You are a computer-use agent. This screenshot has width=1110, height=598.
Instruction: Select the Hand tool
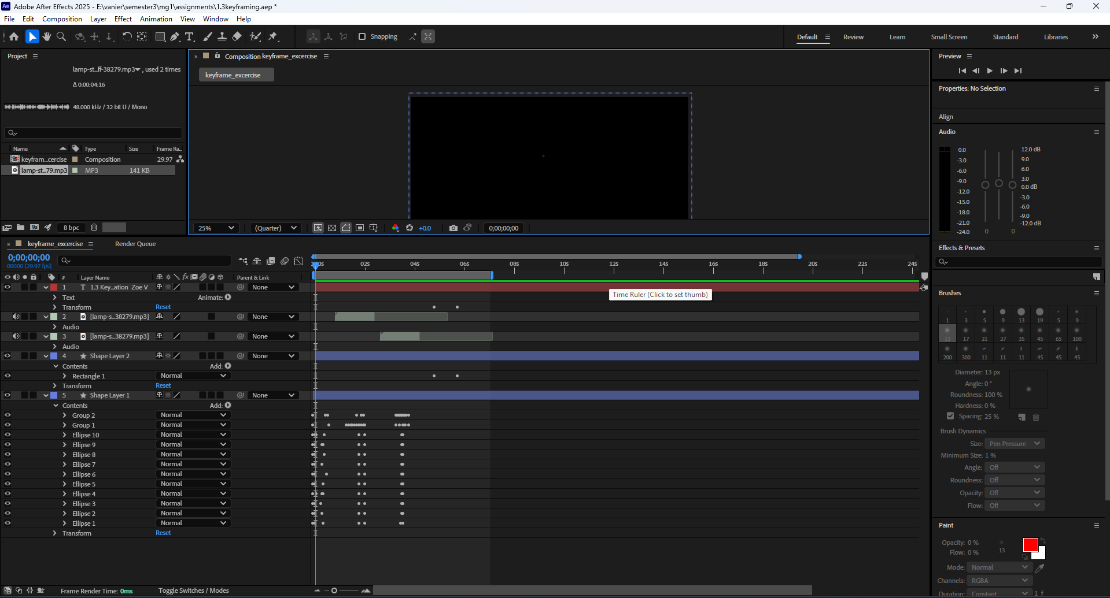point(47,36)
